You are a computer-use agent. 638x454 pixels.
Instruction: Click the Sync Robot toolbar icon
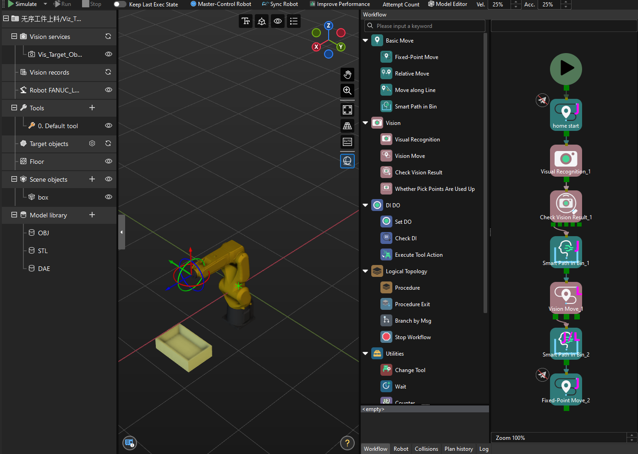click(266, 4)
